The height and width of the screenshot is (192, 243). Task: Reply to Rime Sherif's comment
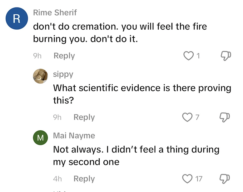click(64, 56)
